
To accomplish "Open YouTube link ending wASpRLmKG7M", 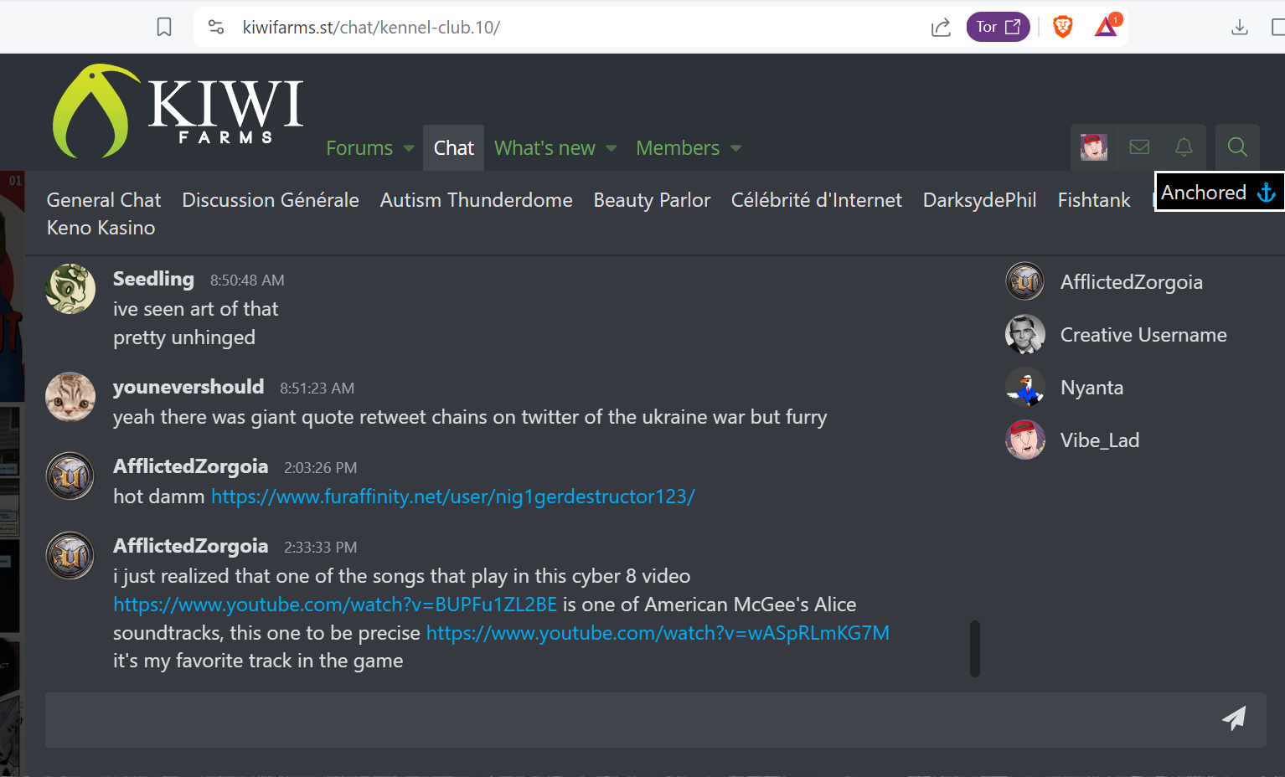I will coord(658,633).
